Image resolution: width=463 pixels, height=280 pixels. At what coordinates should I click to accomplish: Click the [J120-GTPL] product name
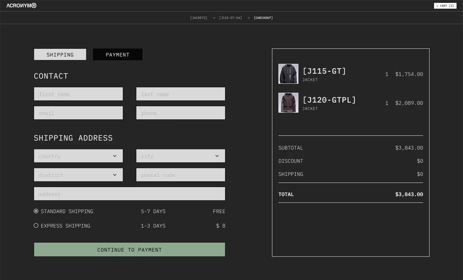(329, 100)
